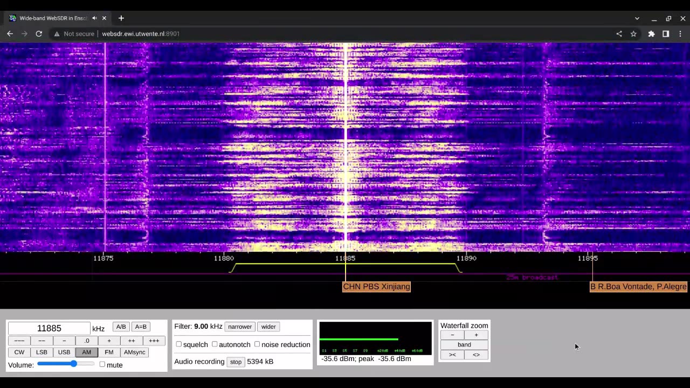This screenshot has width=690, height=388.
Task: Tune down with single minus button
Action: [x=64, y=341]
